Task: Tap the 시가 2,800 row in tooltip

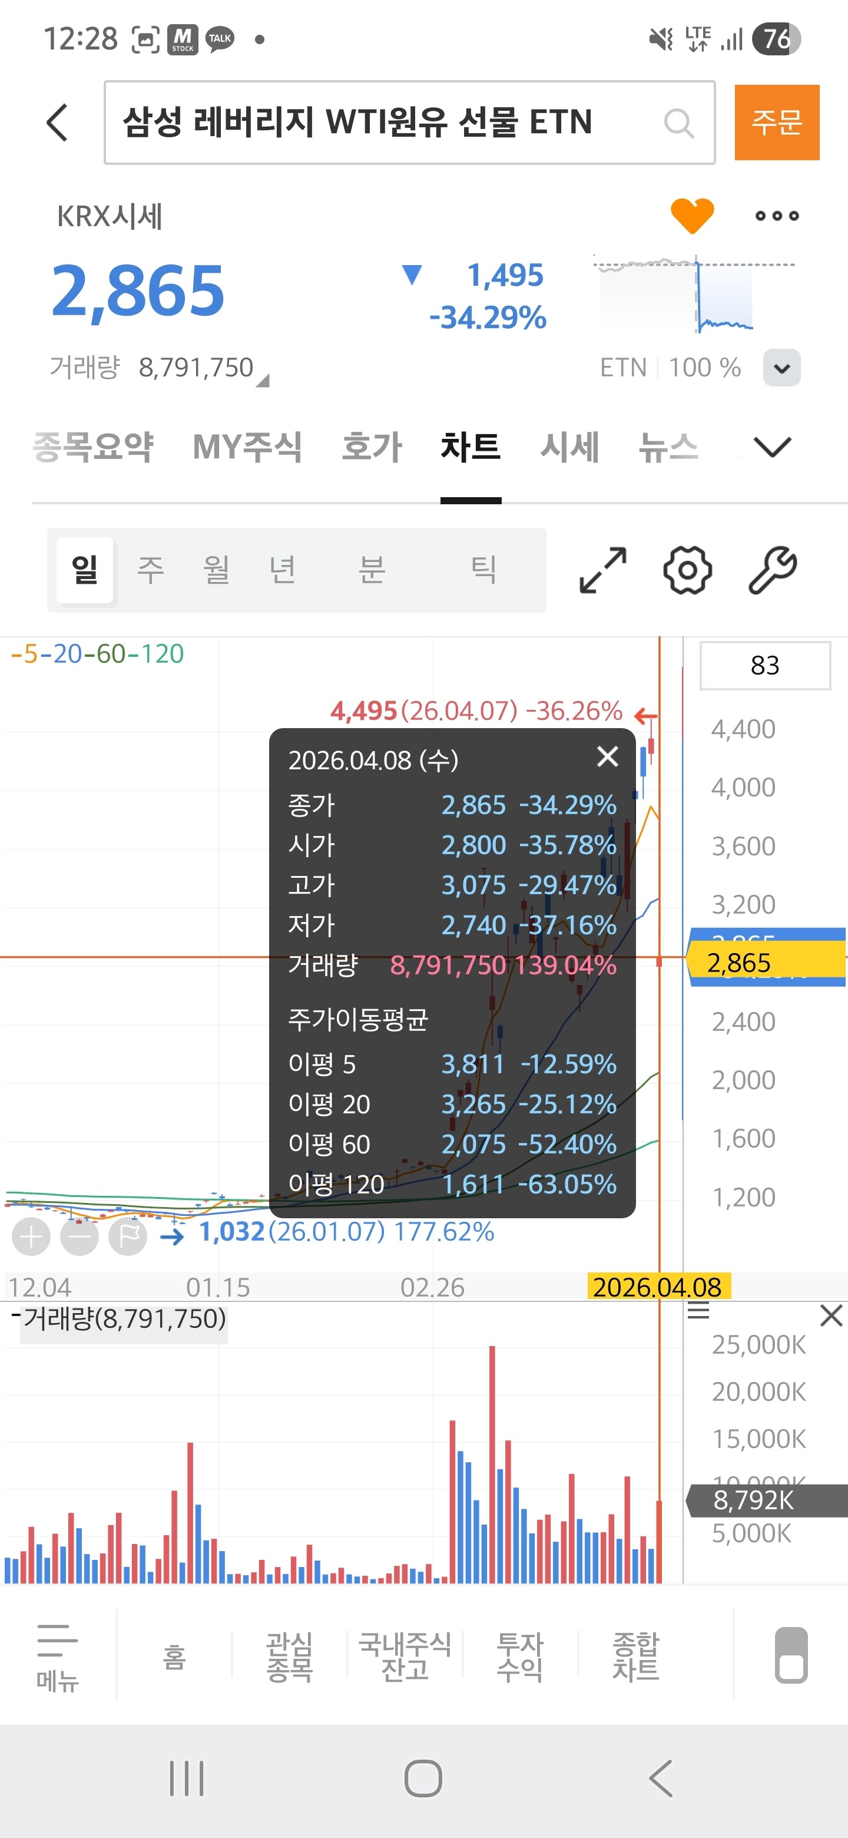Action: [x=452, y=845]
